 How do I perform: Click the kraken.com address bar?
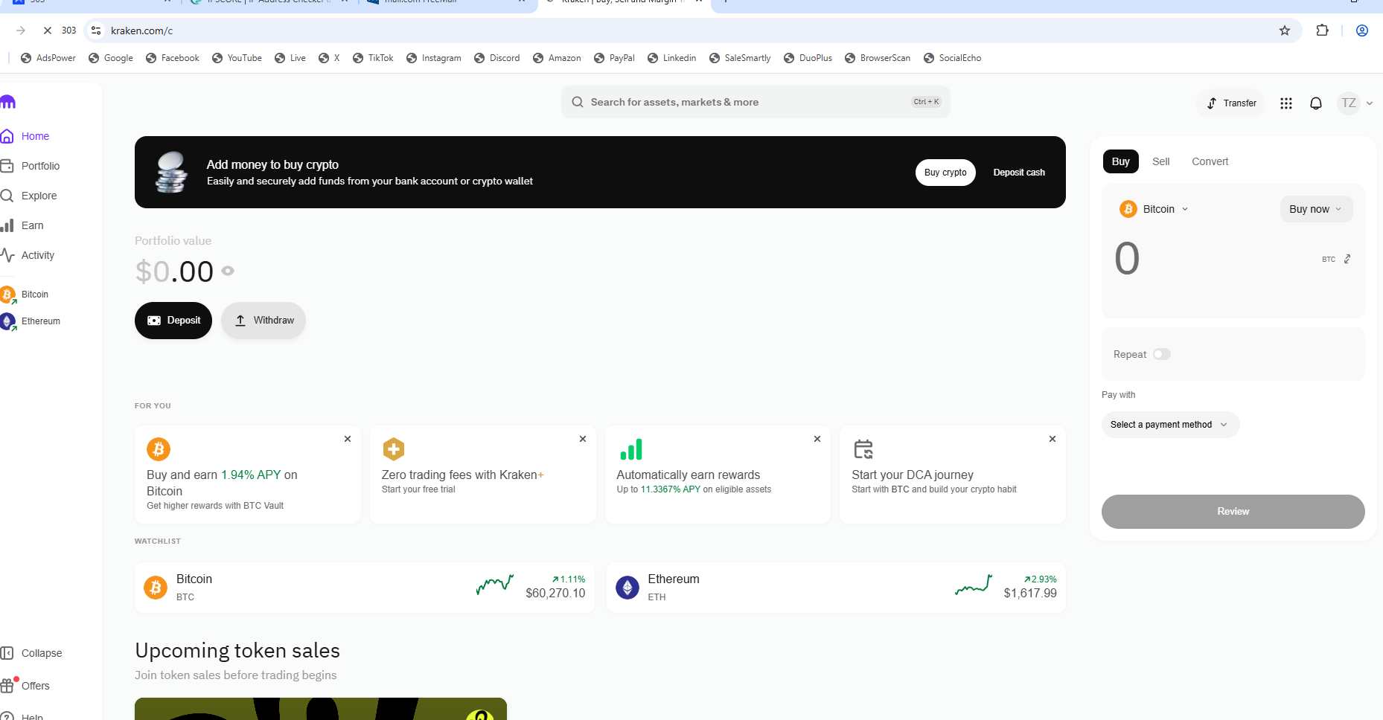(x=692, y=30)
